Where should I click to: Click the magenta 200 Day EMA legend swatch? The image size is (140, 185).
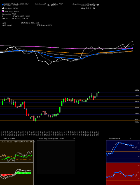(x=3, y=11)
